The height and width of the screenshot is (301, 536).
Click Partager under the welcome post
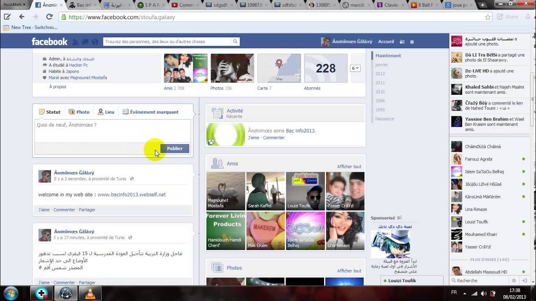click(x=87, y=210)
